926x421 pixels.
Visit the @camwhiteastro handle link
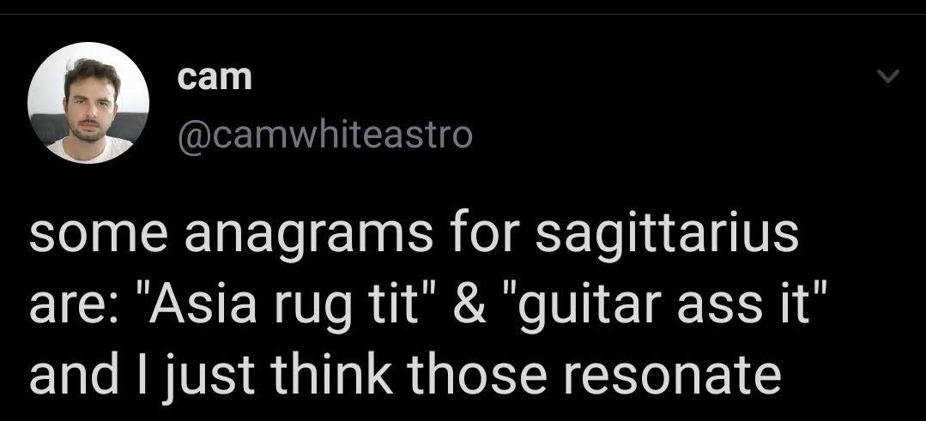coord(324,135)
